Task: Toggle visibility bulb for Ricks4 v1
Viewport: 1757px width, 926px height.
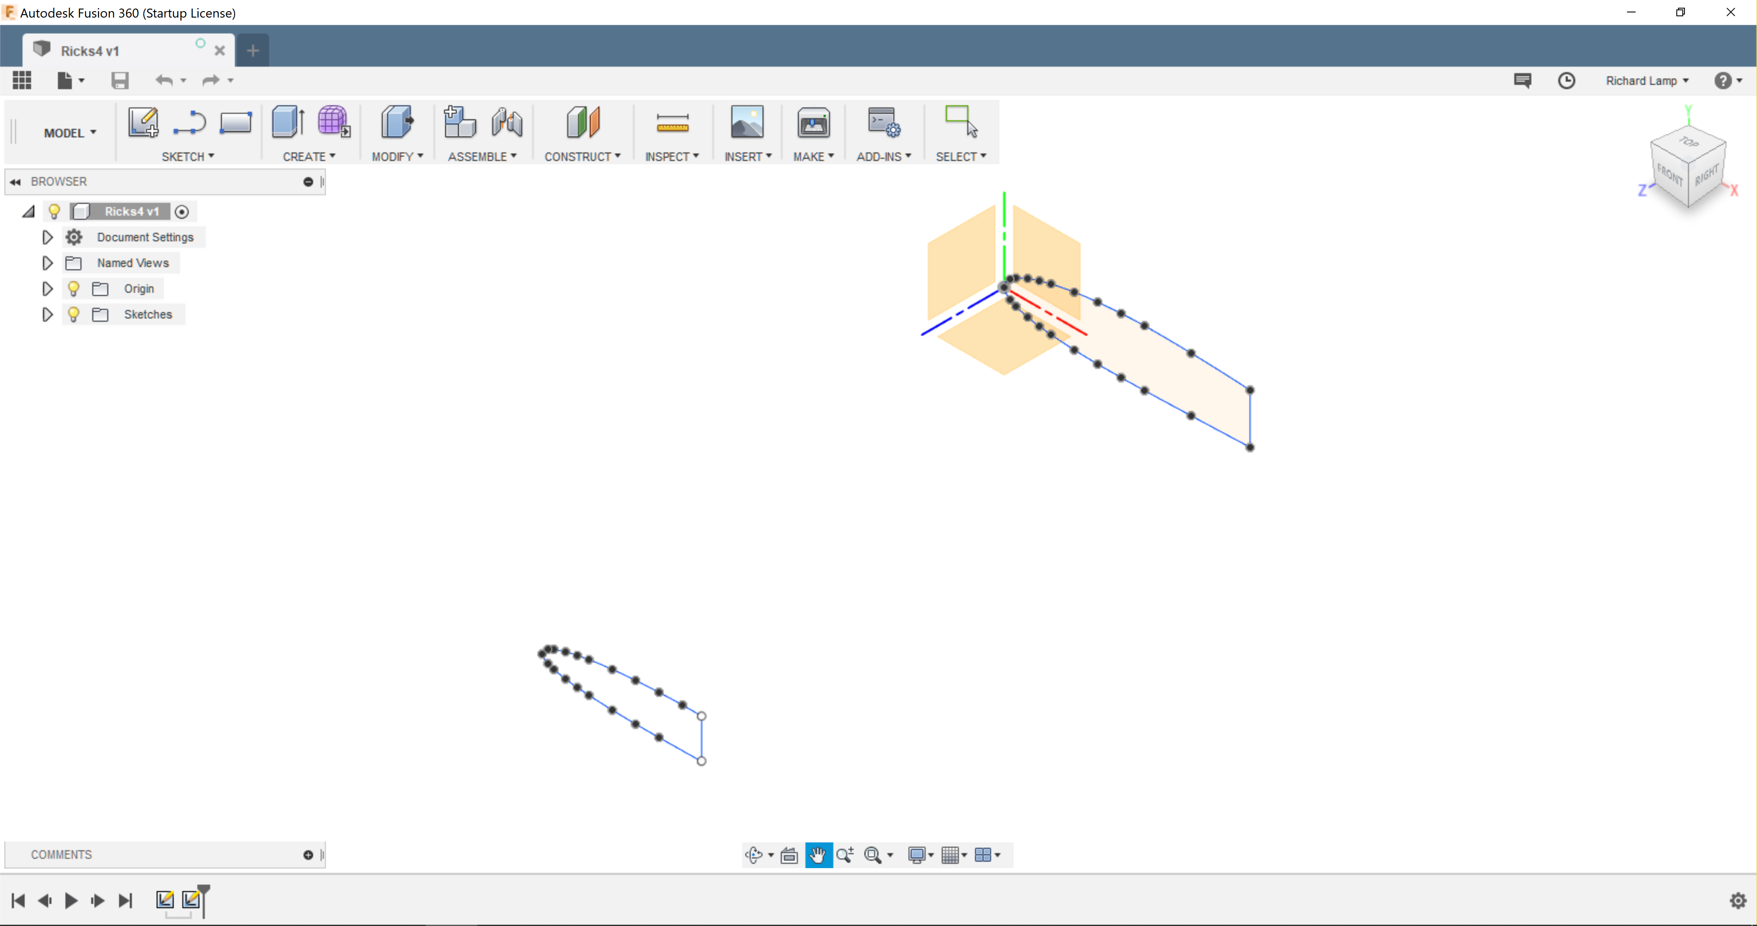Action: pos(54,212)
